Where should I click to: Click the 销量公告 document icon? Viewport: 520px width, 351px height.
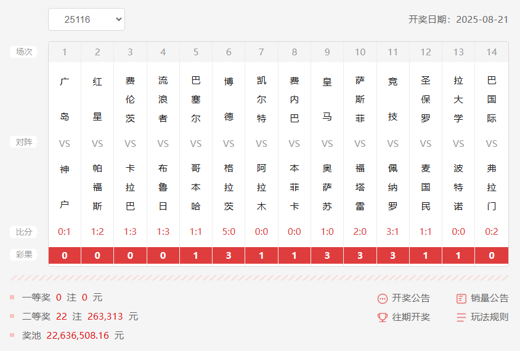[x=461, y=299]
